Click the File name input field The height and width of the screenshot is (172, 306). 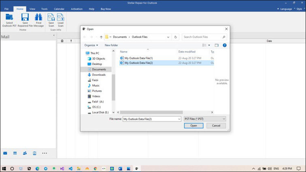coord(150,119)
